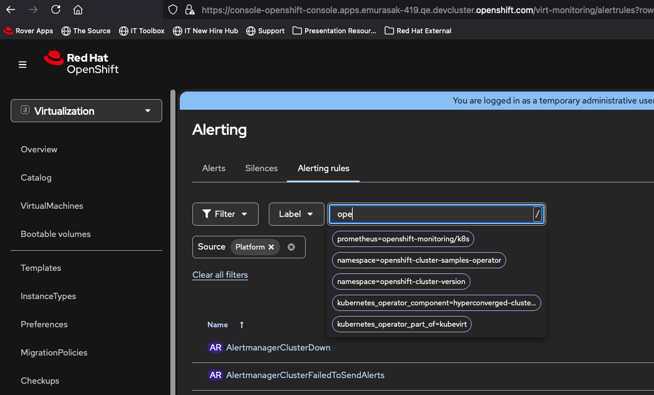Click the Clear all filters link
This screenshot has width=654, height=395.
(220, 275)
